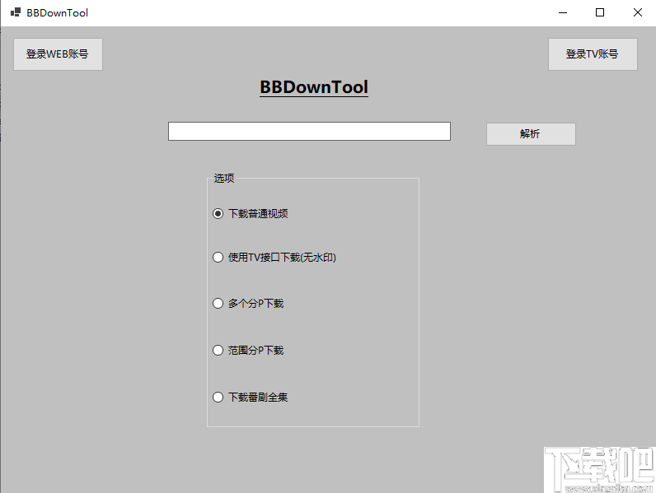Minimize the BBDownTool window

click(563, 12)
